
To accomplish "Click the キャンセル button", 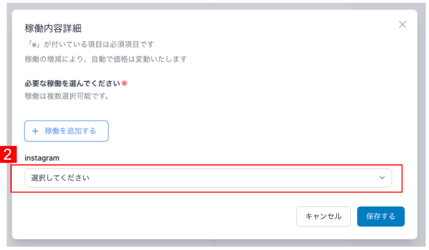I will [323, 216].
